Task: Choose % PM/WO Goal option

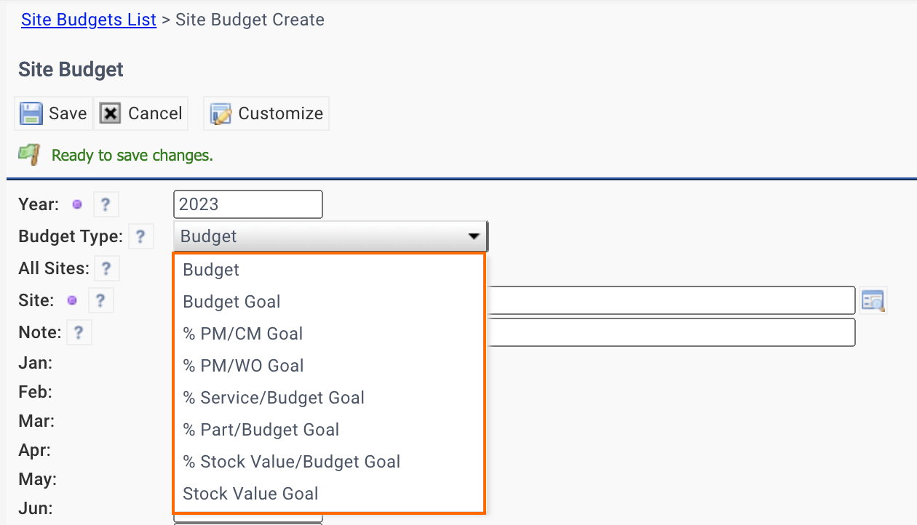Action: 243,366
